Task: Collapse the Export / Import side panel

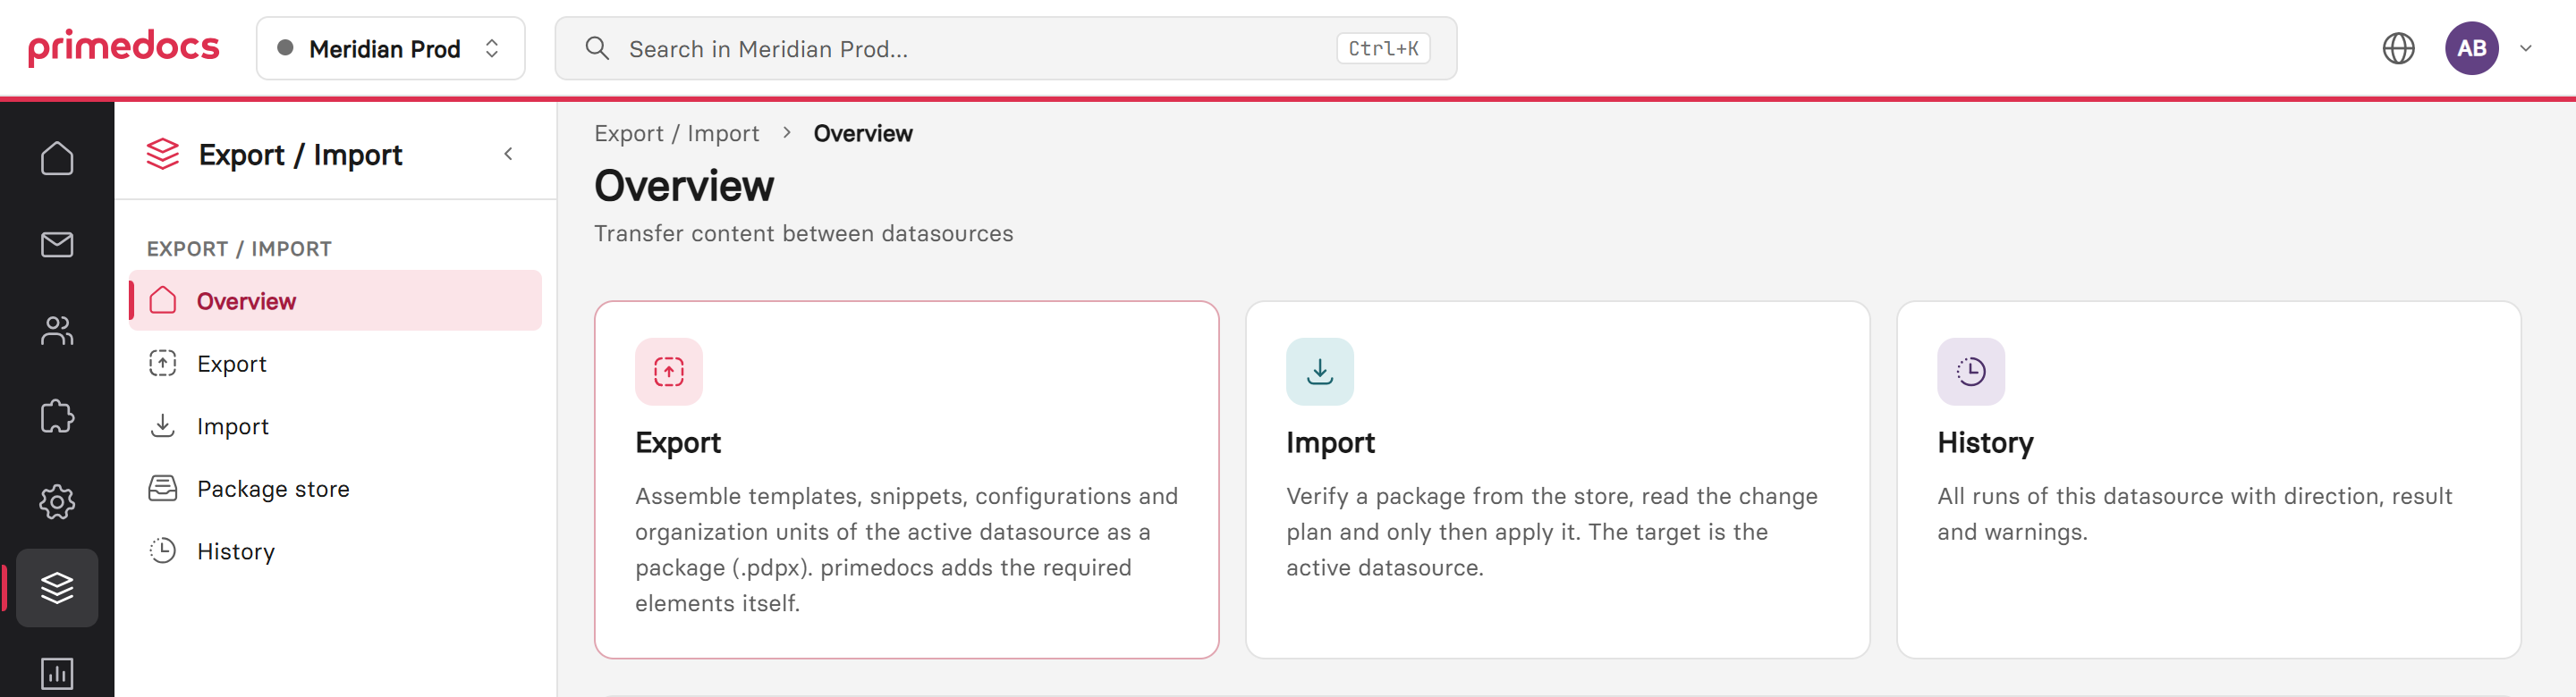Action: point(508,154)
